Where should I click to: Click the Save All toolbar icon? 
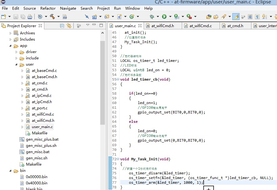tap(23, 17)
